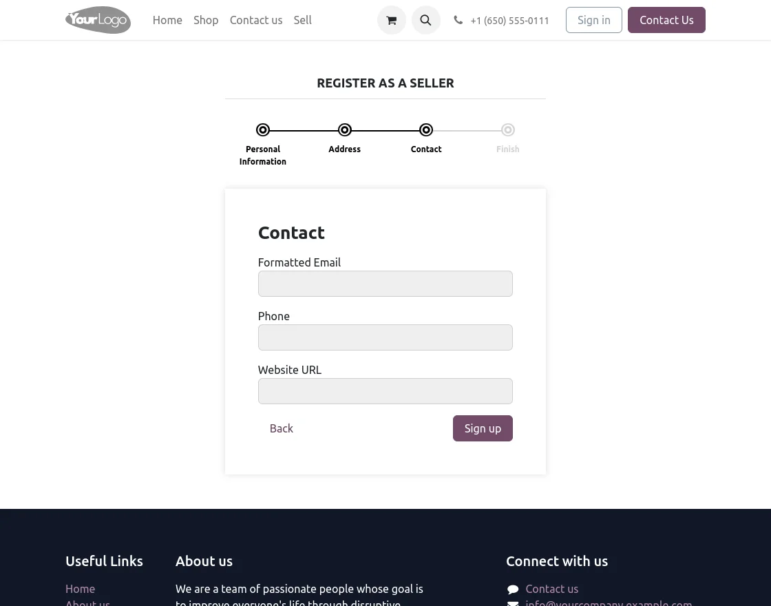Click the envelope icon next to the email
Screen dimensions: 771x606
pyautogui.click(x=514, y=602)
